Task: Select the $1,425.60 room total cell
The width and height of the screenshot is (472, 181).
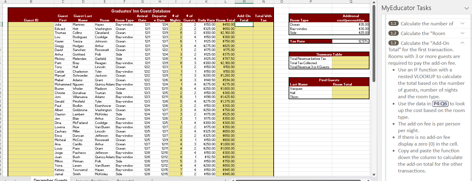Action: (x=225, y=97)
